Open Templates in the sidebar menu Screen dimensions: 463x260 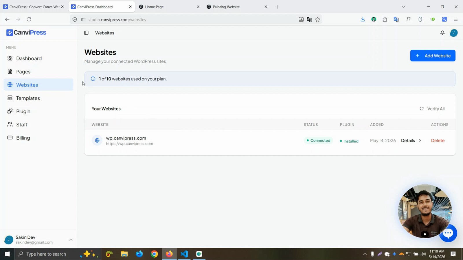[38, 98]
